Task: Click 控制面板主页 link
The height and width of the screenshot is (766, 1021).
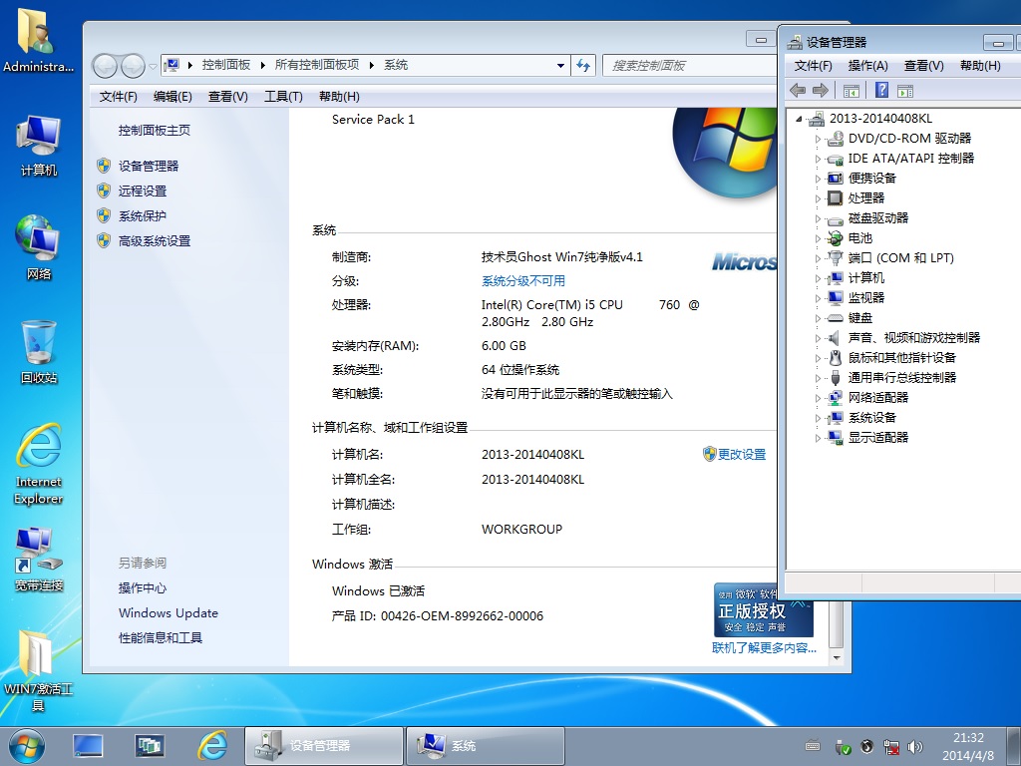Action: (x=155, y=131)
